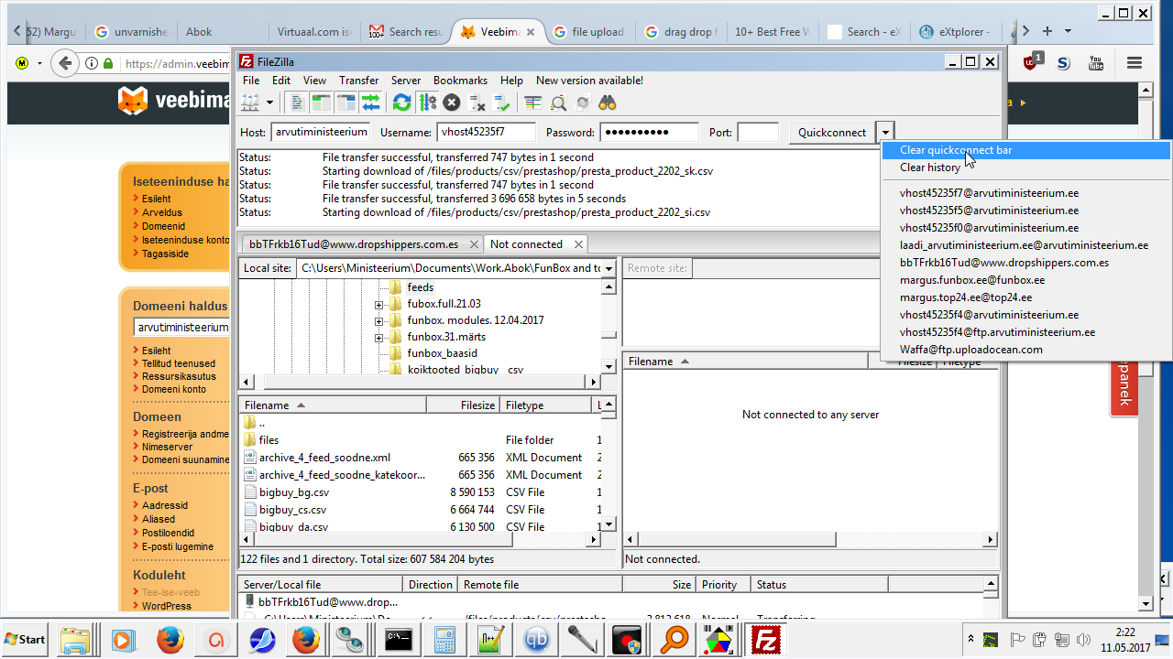Viewport: 1173px width, 659px height.
Task: Click the Quickconnect button
Action: pos(831,133)
